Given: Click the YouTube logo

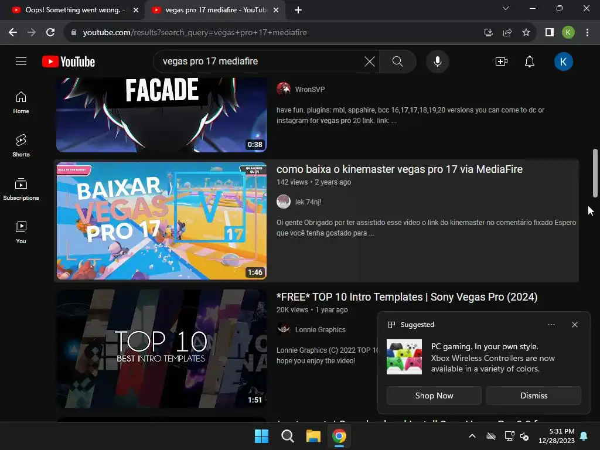Looking at the screenshot, I should (69, 62).
